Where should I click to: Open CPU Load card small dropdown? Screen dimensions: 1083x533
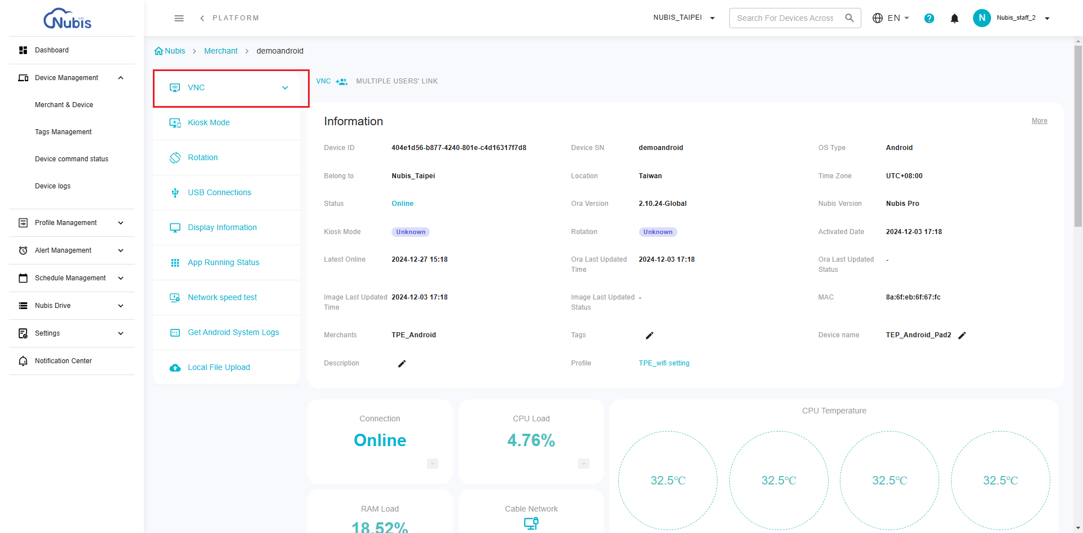point(584,464)
